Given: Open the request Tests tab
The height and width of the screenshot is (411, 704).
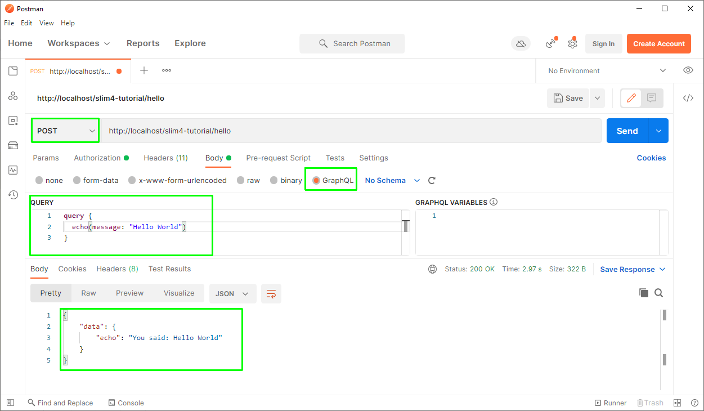Looking at the screenshot, I should [x=335, y=158].
